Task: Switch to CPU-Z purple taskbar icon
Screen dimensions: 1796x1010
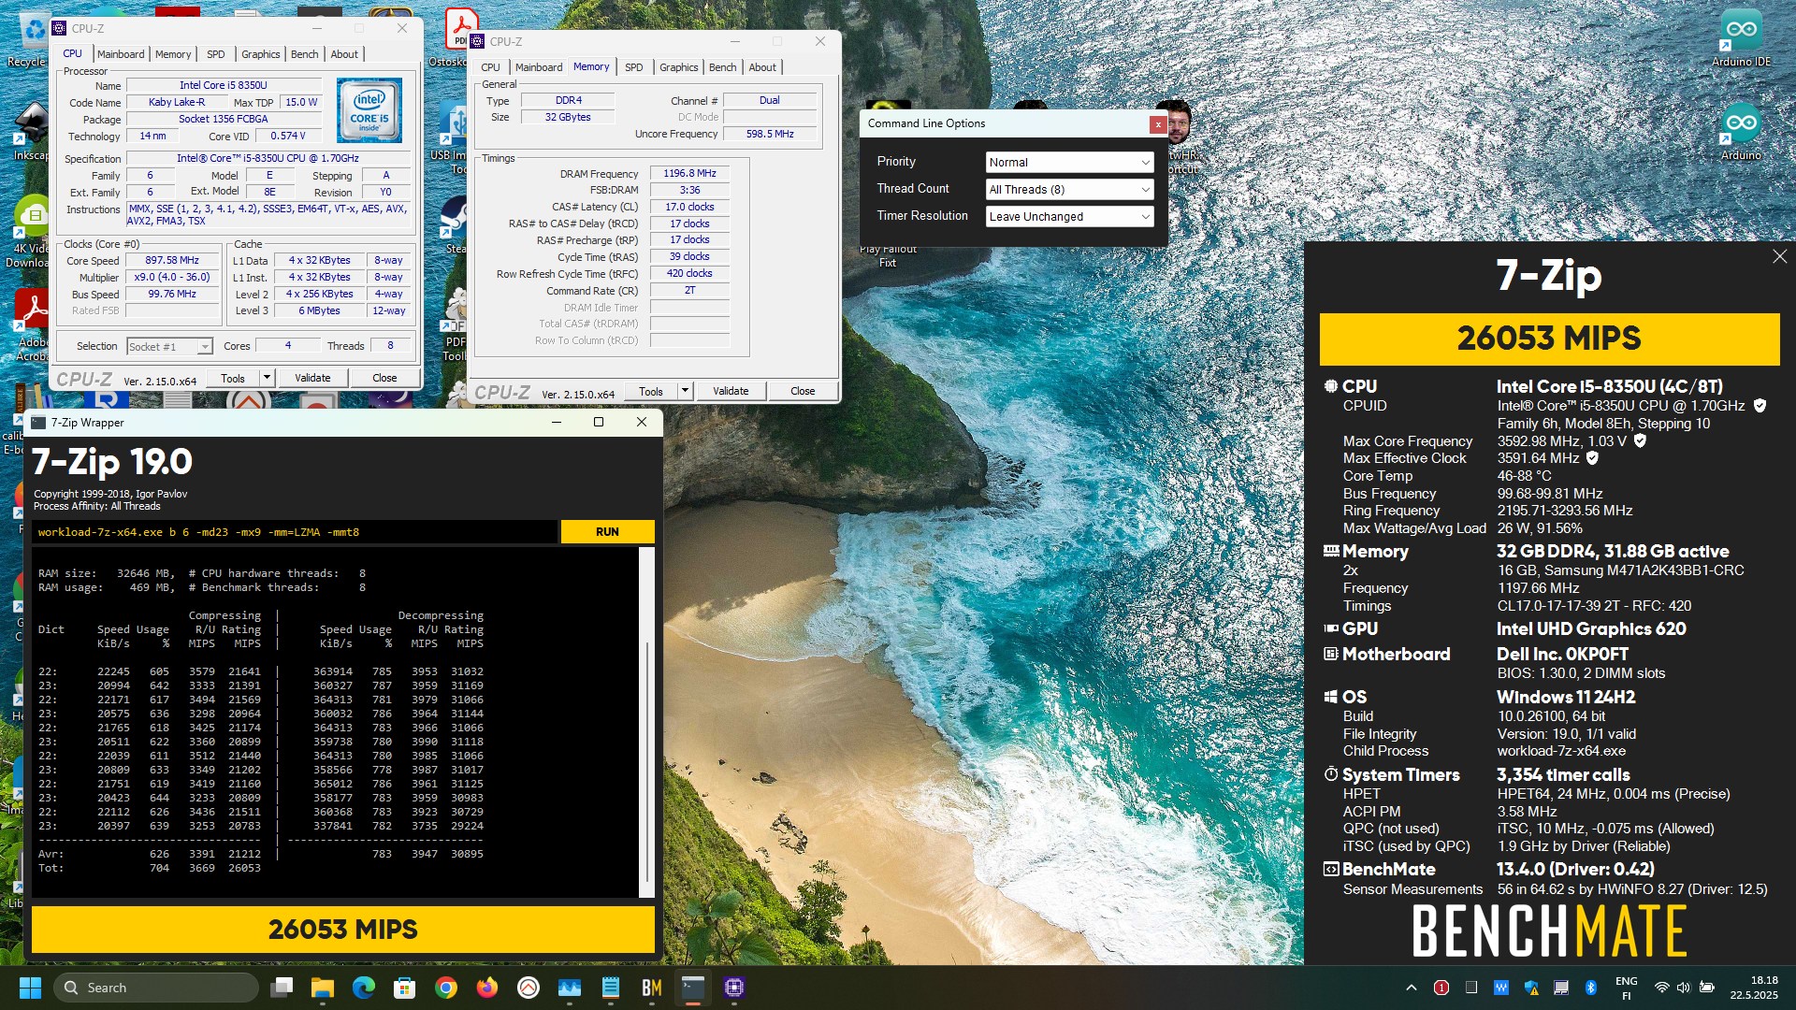Action: (x=734, y=988)
